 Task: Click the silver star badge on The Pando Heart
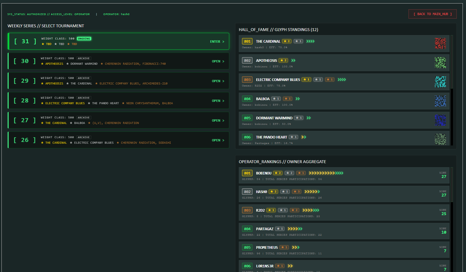coord(293,137)
